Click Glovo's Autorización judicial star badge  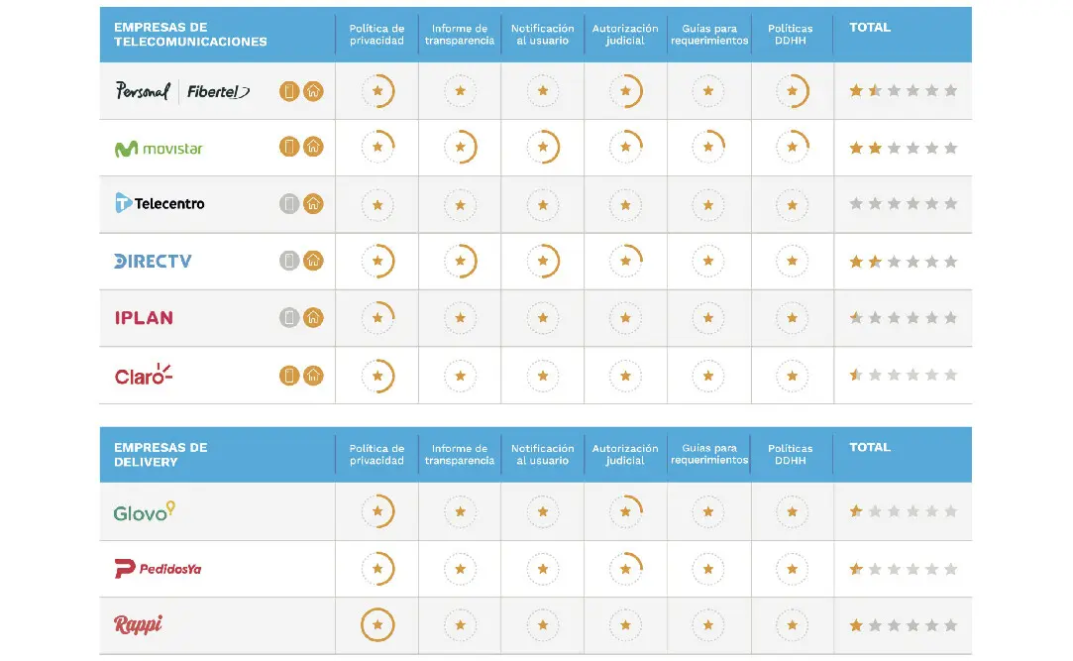tap(625, 511)
